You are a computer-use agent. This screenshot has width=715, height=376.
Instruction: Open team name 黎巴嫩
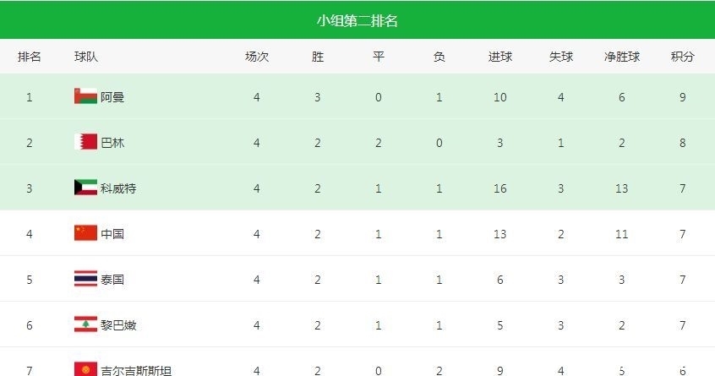point(118,325)
